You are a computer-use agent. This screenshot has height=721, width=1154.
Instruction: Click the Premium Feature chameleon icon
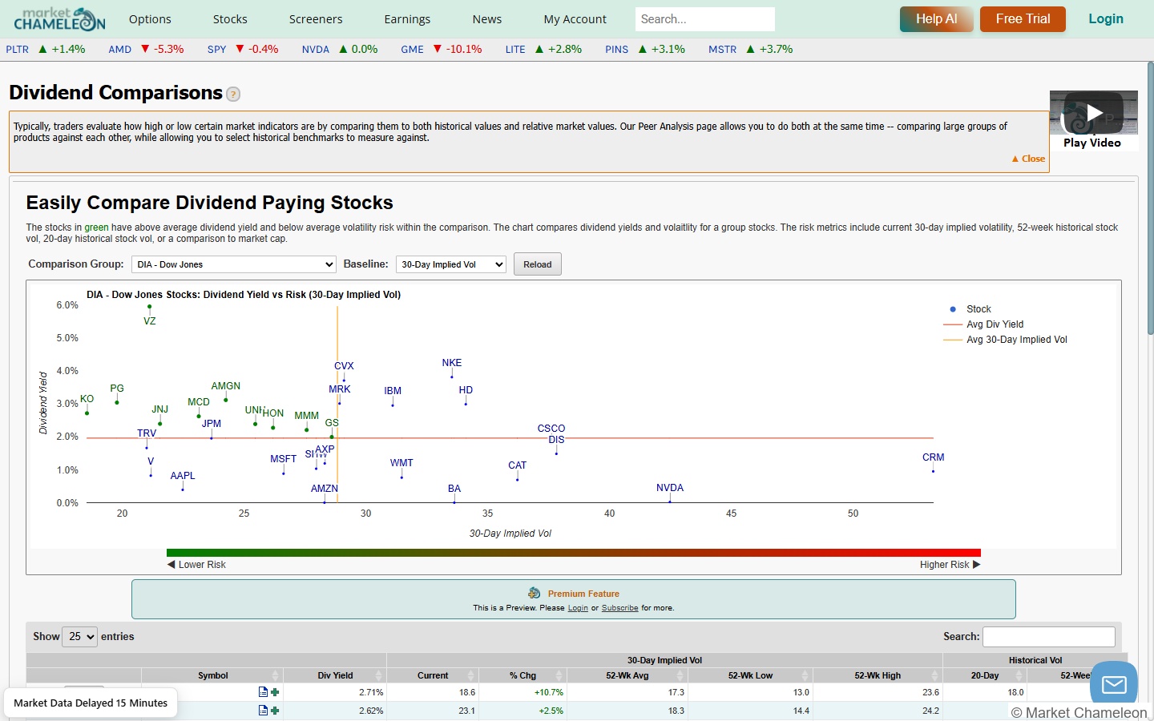tap(535, 594)
